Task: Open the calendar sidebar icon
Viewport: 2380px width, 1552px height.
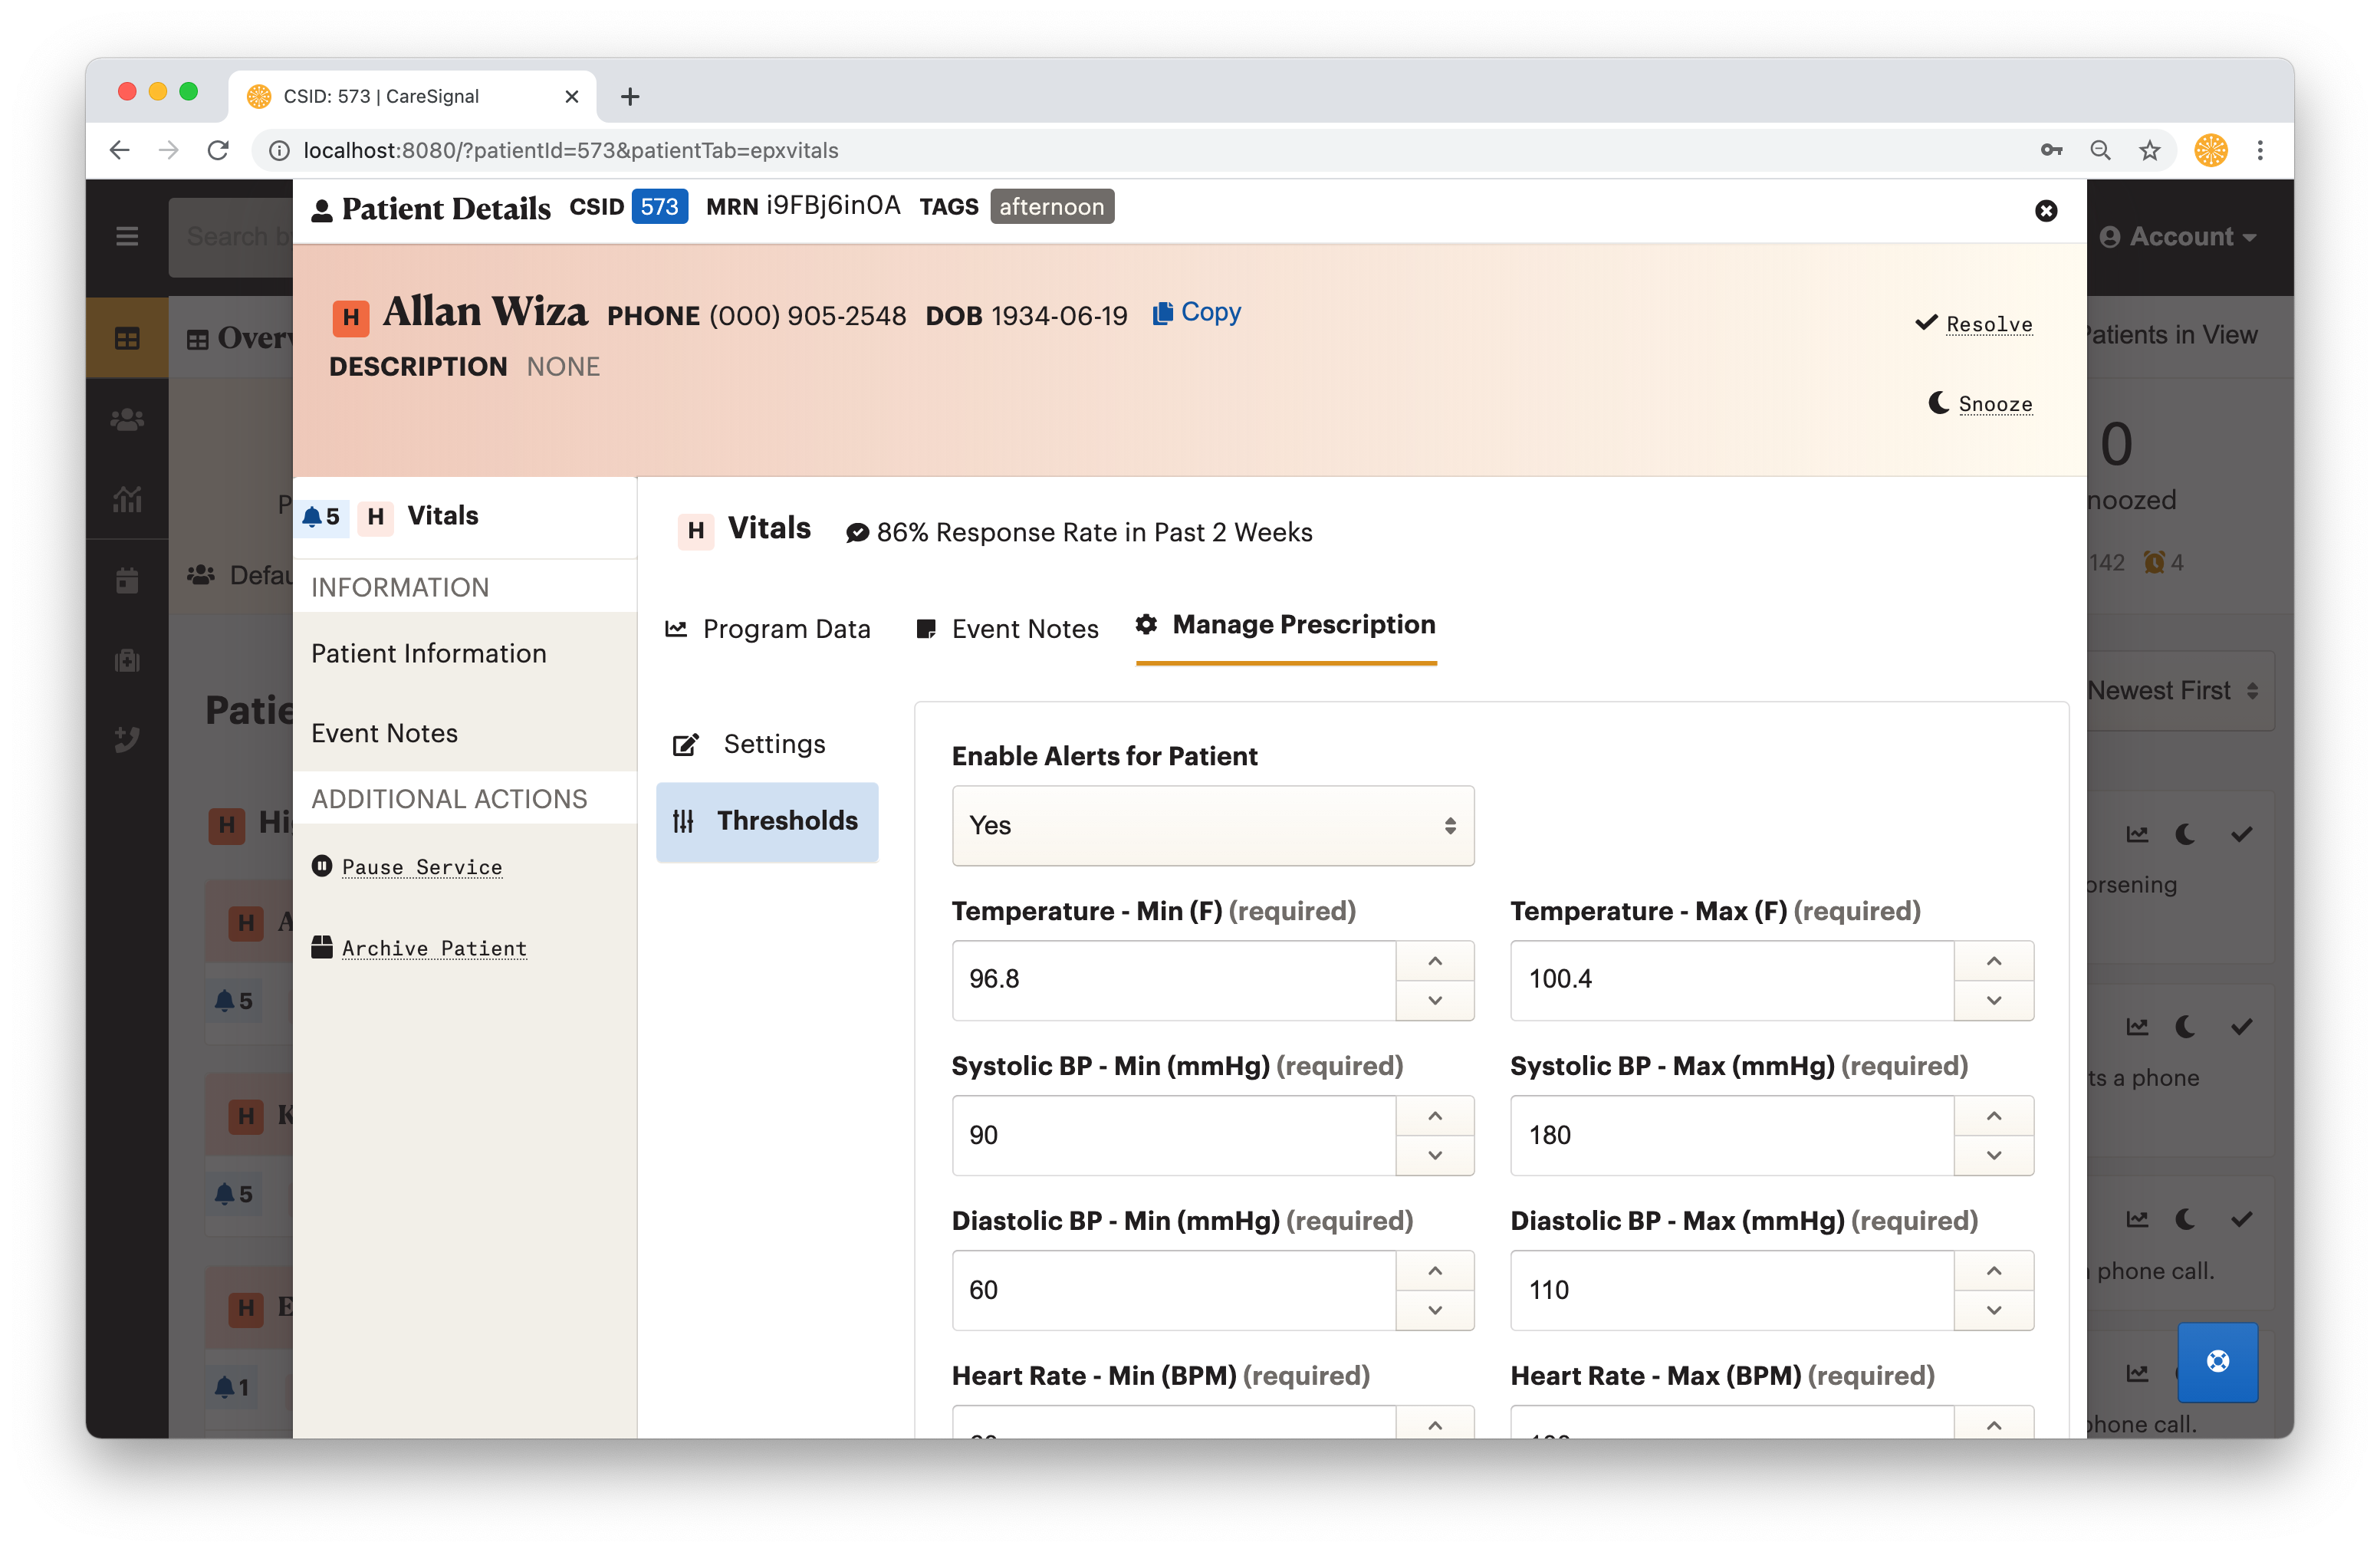Action: 127,580
